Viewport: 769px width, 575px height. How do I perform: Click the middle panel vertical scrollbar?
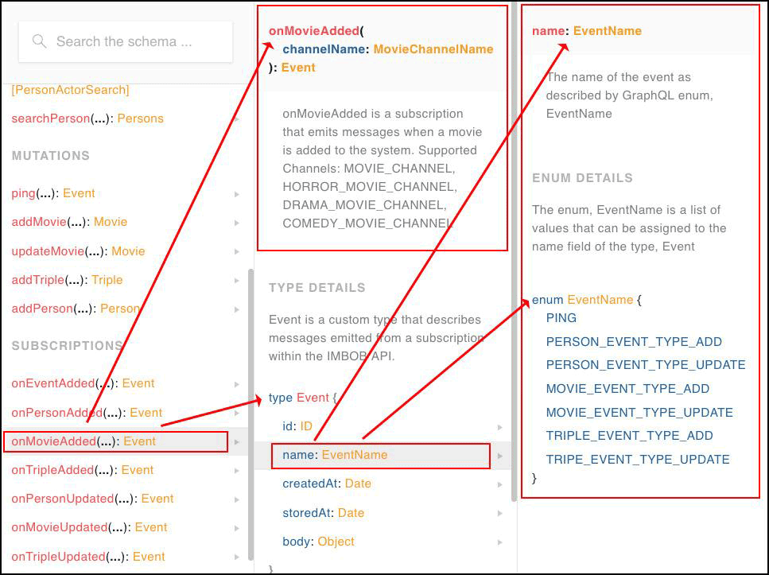[x=514, y=251]
